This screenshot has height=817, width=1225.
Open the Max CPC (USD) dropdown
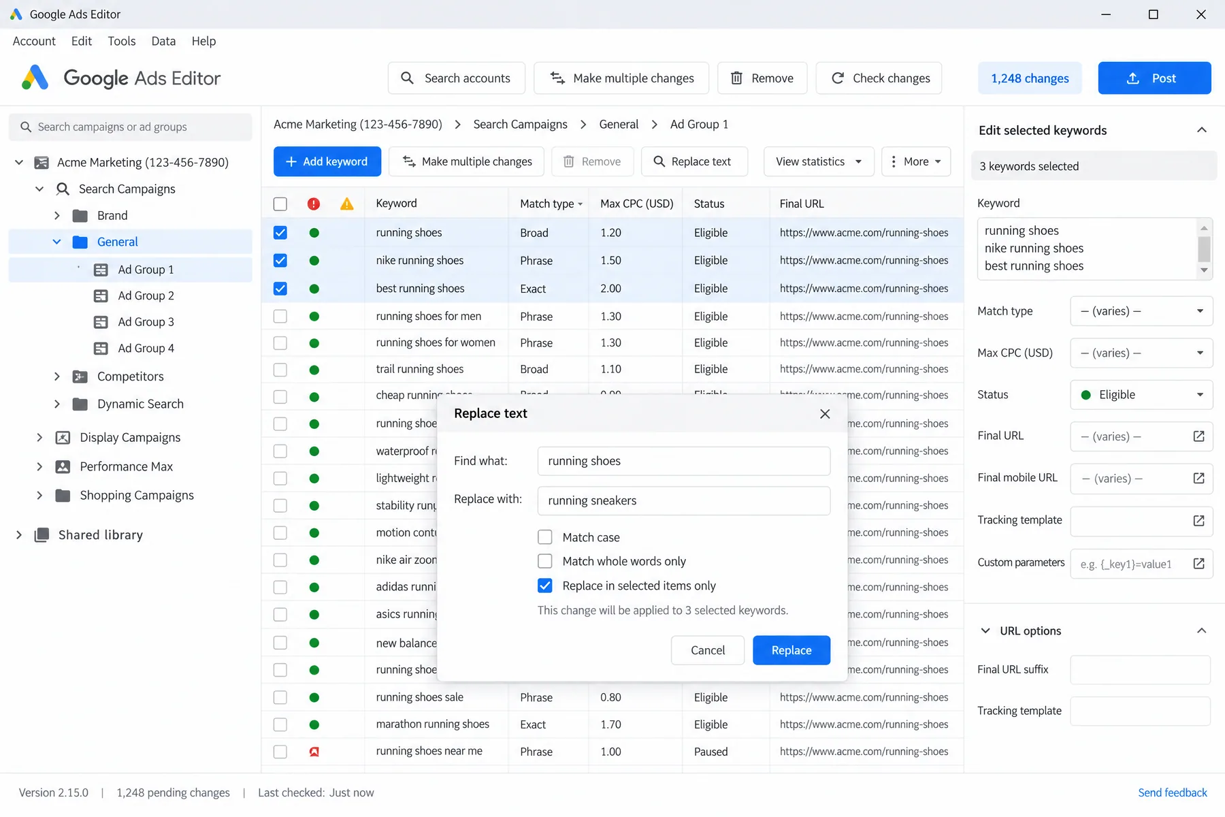click(1141, 353)
